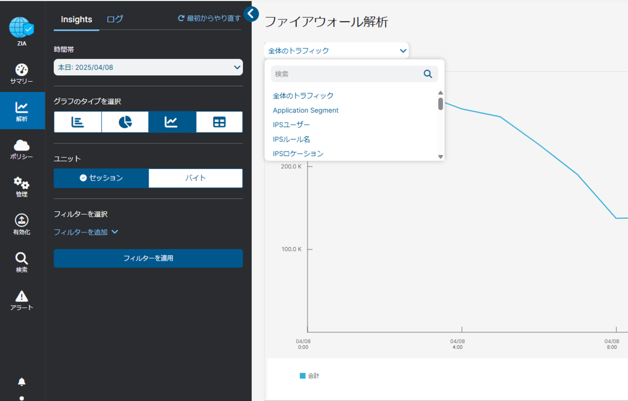Choose 全体のトラフィック from the list

pyautogui.click(x=303, y=96)
